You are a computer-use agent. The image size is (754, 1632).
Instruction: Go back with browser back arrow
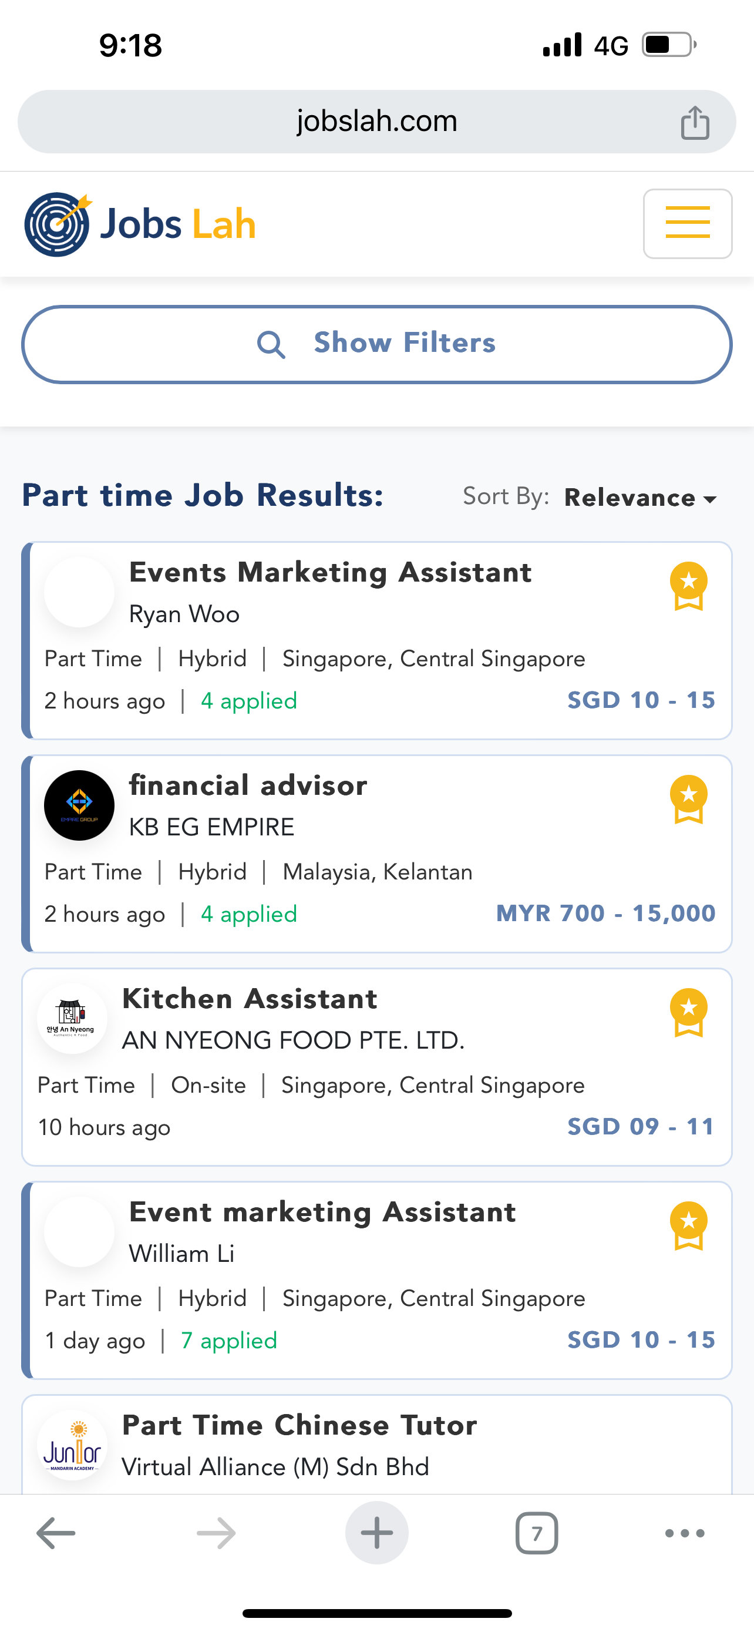(x=56, y=1533)
